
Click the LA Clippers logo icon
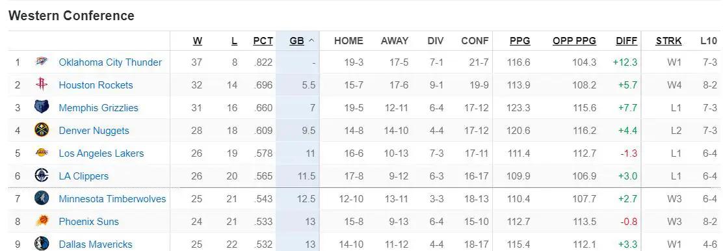tap(42, 176)
